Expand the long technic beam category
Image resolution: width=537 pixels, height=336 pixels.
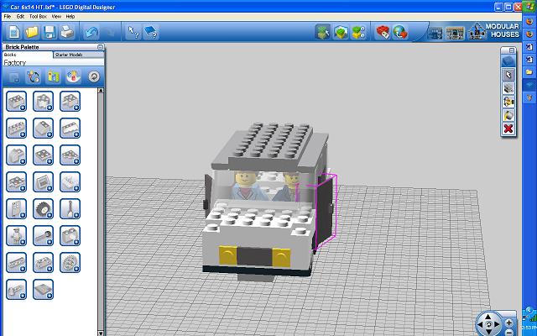16,263
